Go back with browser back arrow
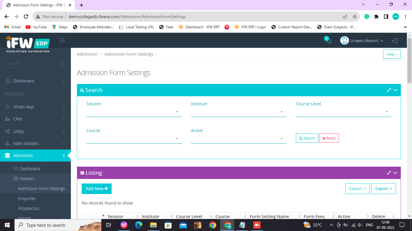 tap(7, 17)
